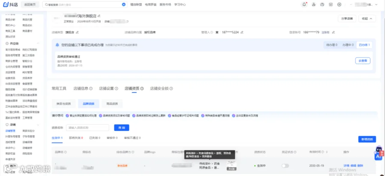Image resolution: width=385 pixels, height=176 pixels.
Task: Click the circled plus icon in header
Action: (339, 4)
